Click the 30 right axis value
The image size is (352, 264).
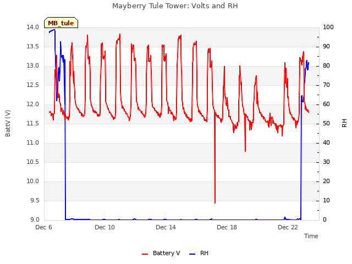(x=326, y=162)
